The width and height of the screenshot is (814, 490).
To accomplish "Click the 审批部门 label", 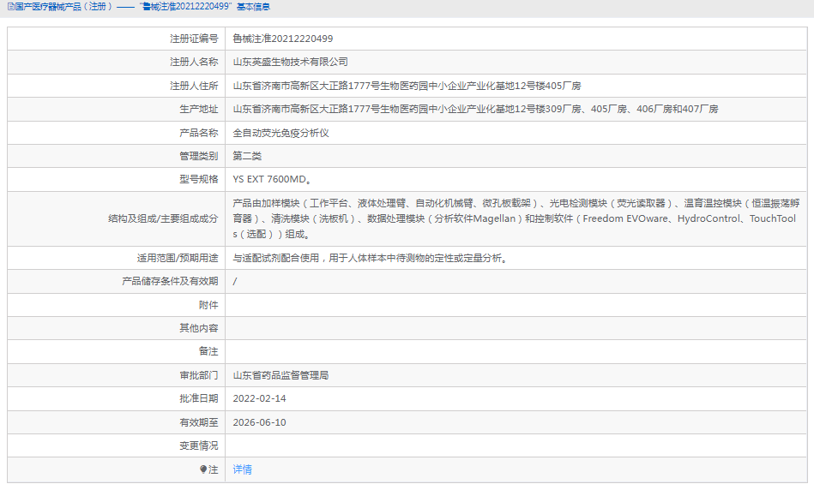I will point(199,375).
